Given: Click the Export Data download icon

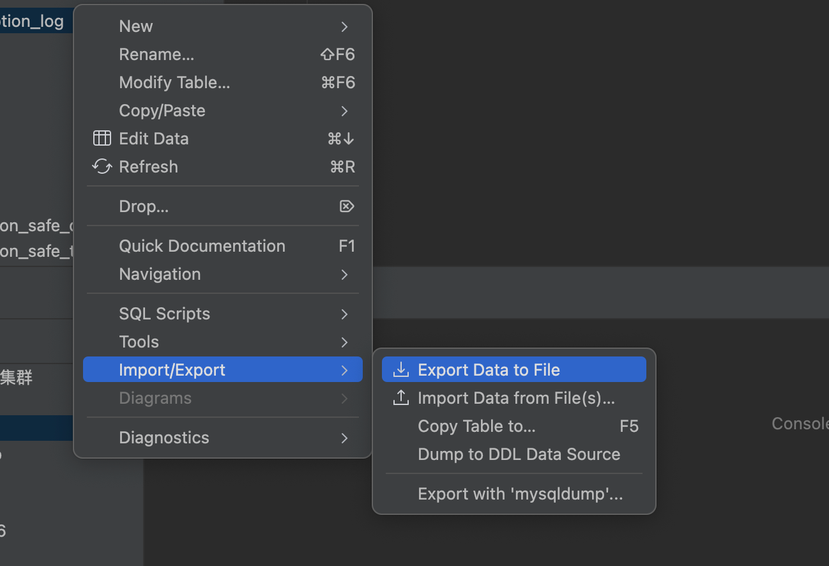Looking at the screenshot, I should pyautogui.click(x=400, y=370).
